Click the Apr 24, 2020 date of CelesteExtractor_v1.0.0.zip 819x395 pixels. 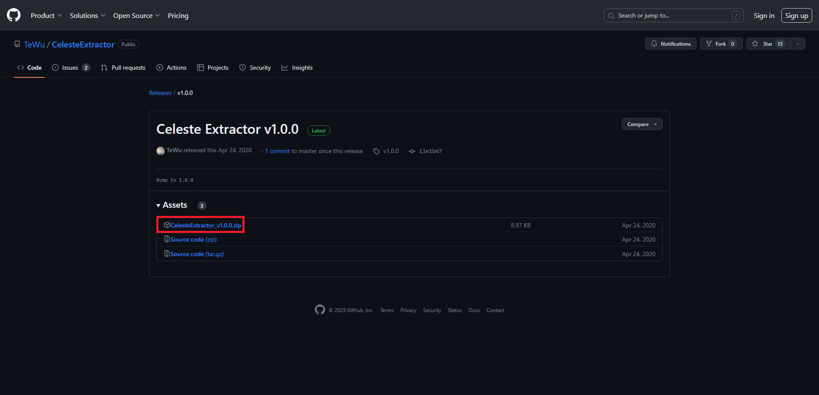[639, 225]
